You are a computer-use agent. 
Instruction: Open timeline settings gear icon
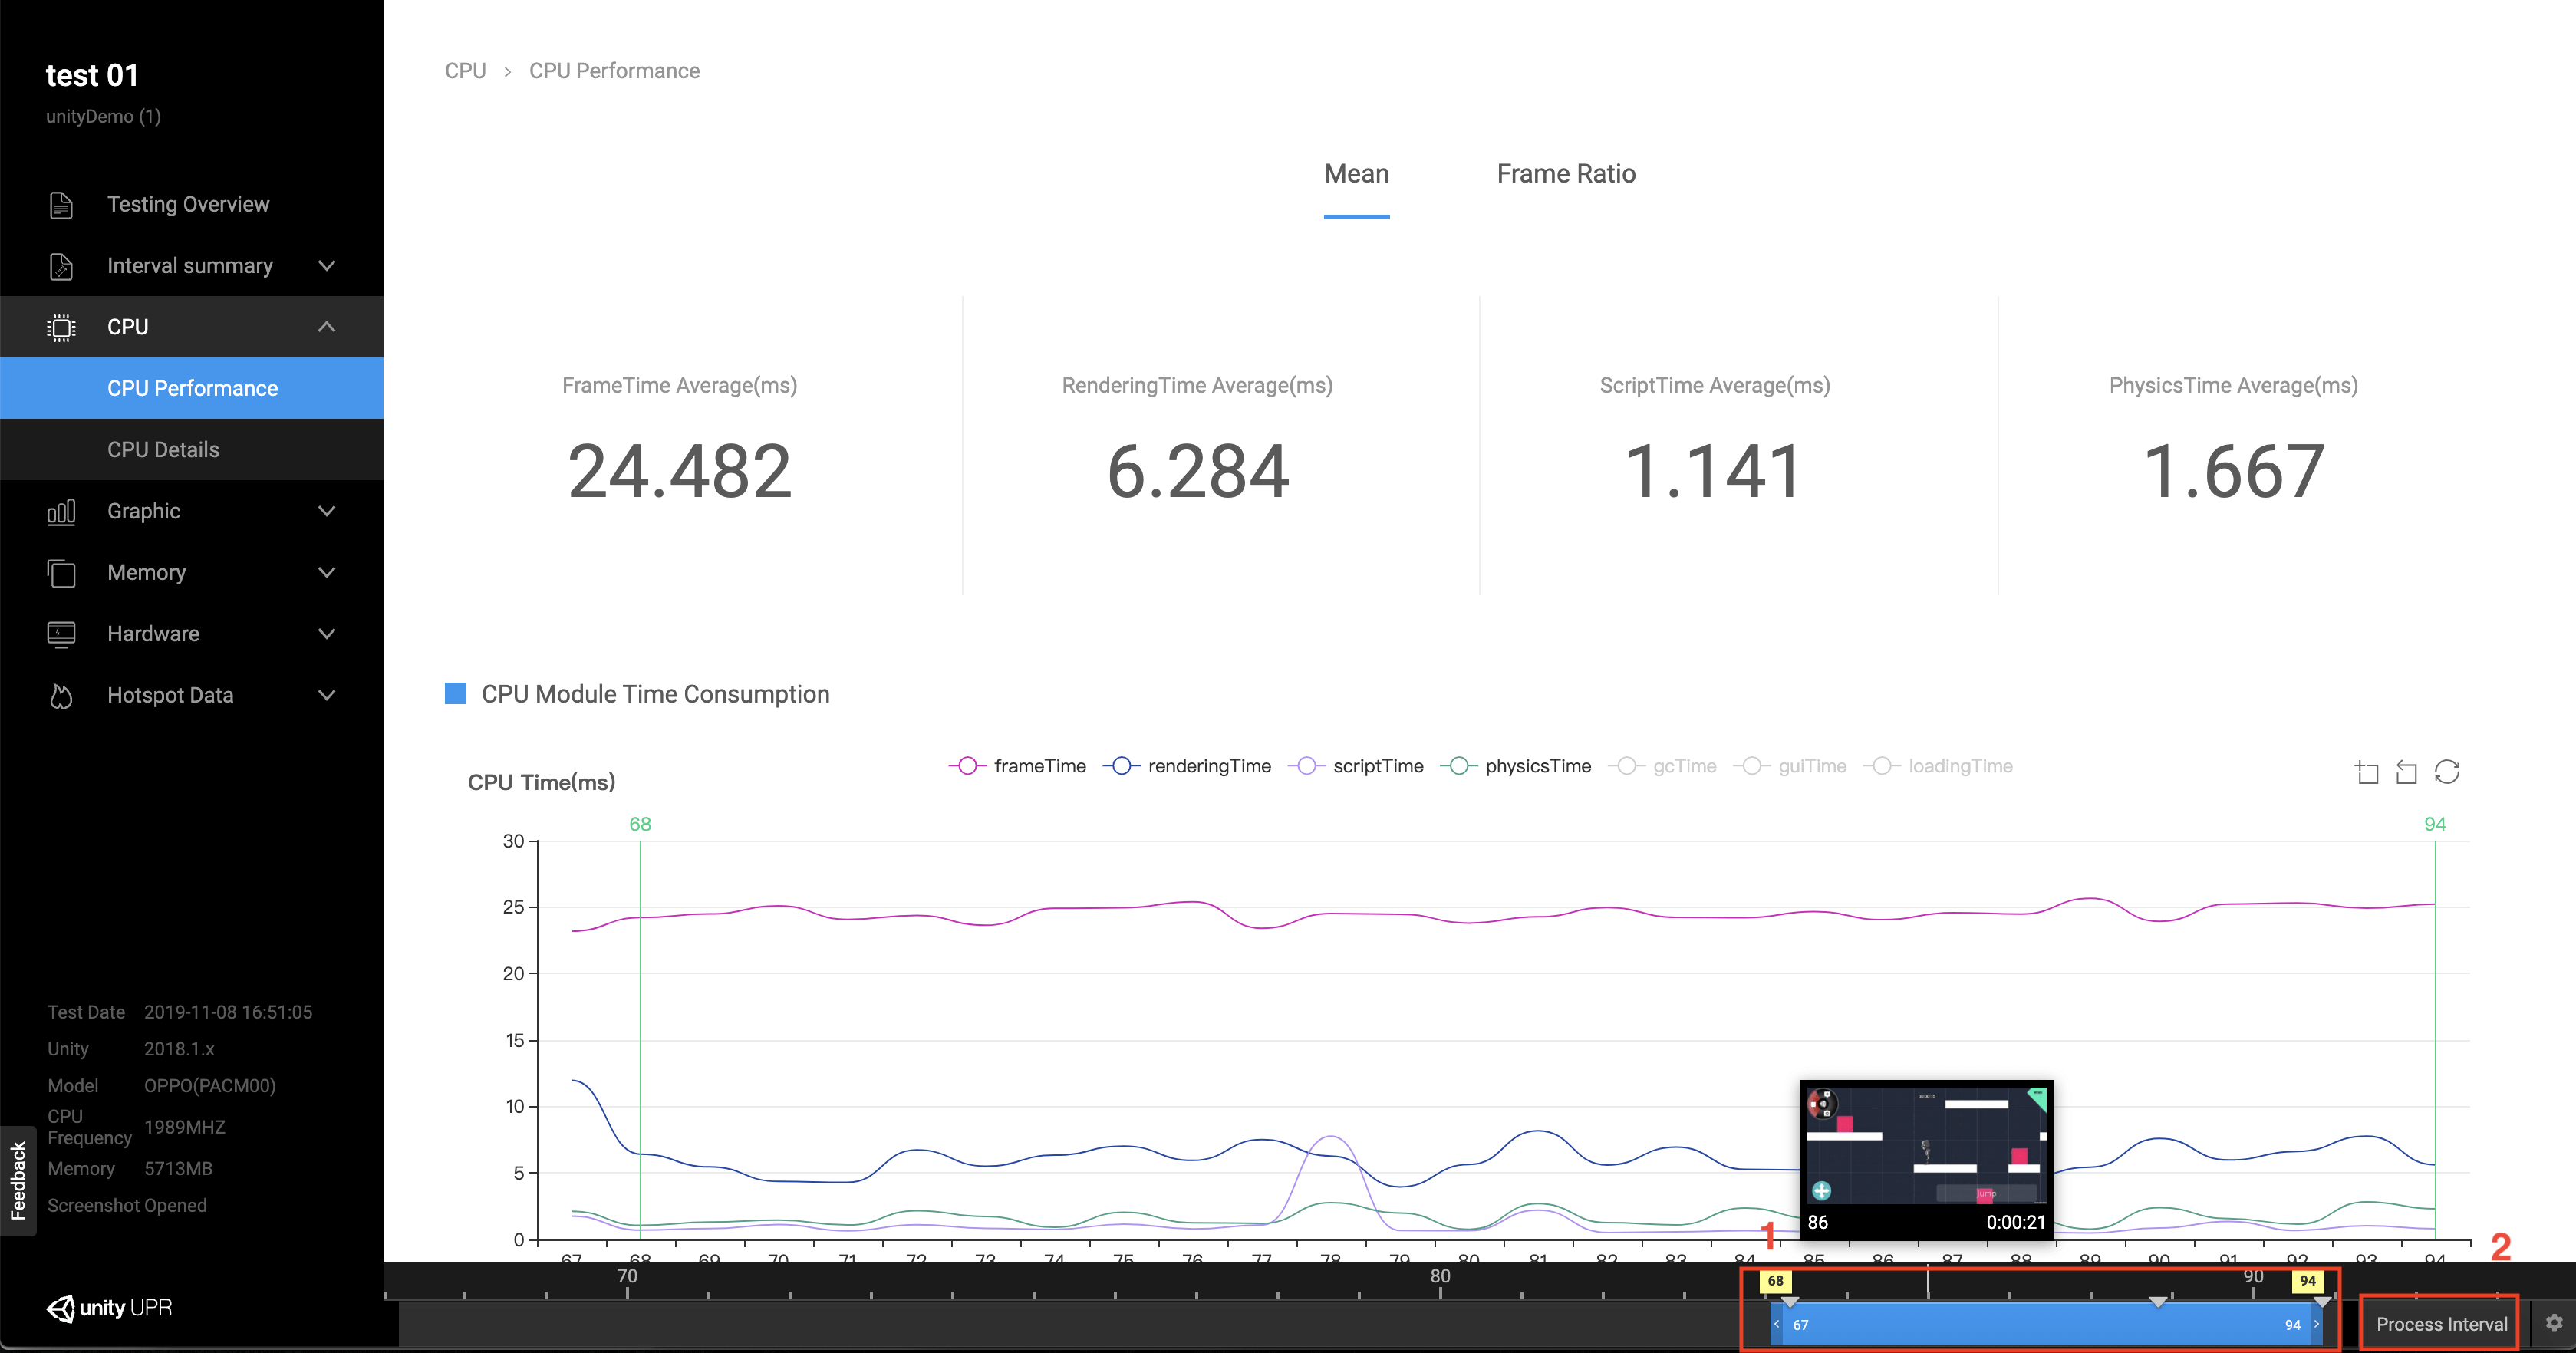(2554, 1323)
